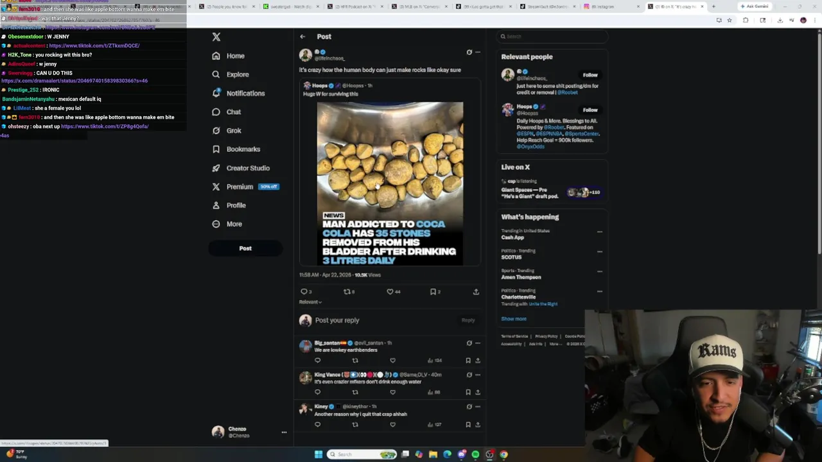Open the options for SCOTUS trend
The width and height of the screenshot is (822, 462).
(x=600, y=252)
